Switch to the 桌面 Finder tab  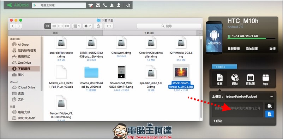pyautogui.click(x=55, y=33)
